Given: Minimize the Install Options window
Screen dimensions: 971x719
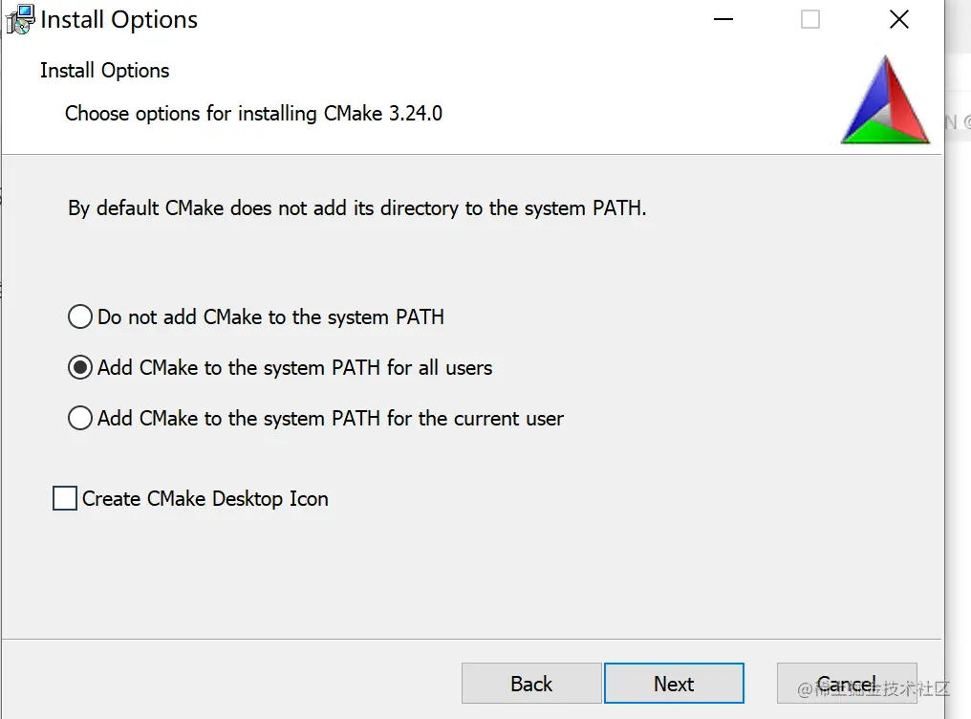Looking at the screenshot, I should point(722,20).
